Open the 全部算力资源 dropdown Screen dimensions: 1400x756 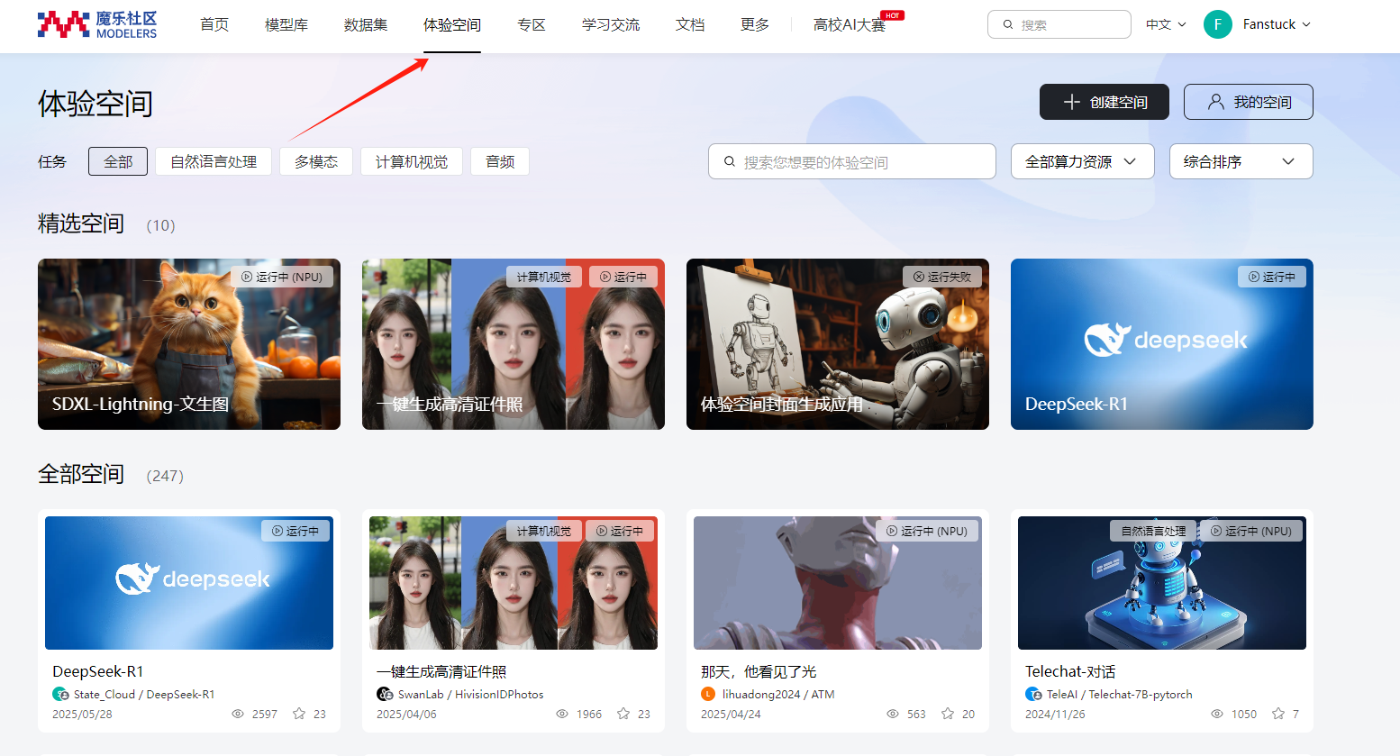1082,161
